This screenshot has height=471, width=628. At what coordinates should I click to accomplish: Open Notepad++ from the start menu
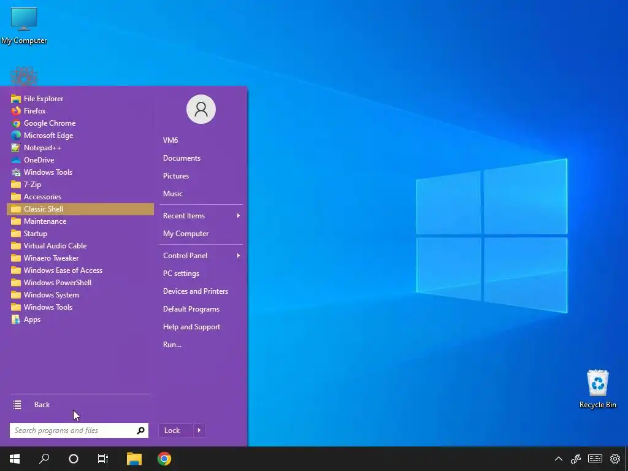(x=80, y=148)
